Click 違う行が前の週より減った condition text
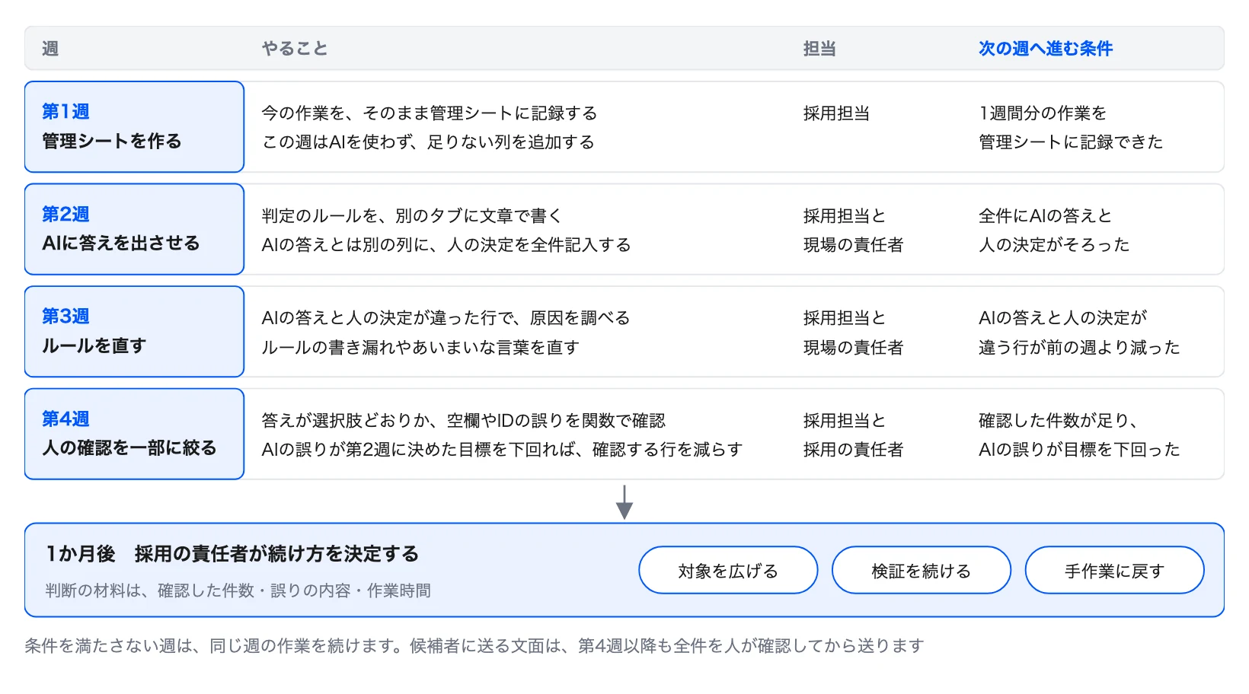Screen dimensions: 1249x694 click(x=1079, y=348)
